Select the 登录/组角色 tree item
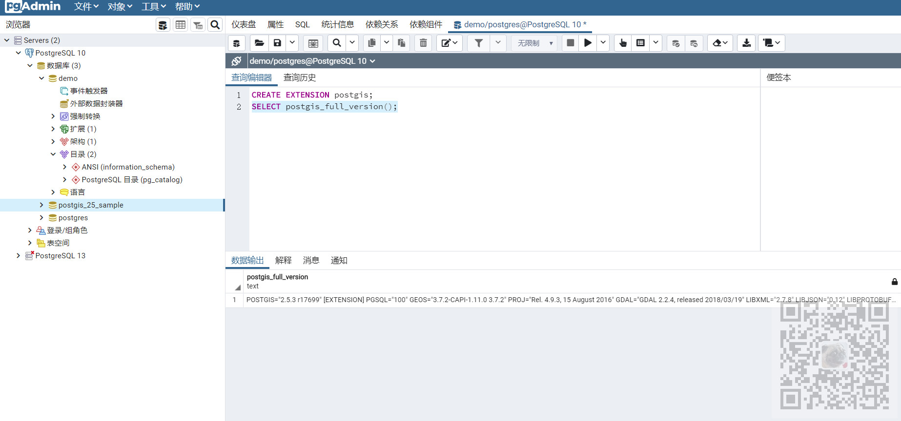Screen dimensions: 901x421 pos(67,230)
